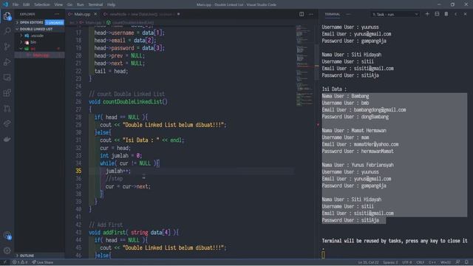Switch to the unsaved second editor tab

tap(141, 14)
